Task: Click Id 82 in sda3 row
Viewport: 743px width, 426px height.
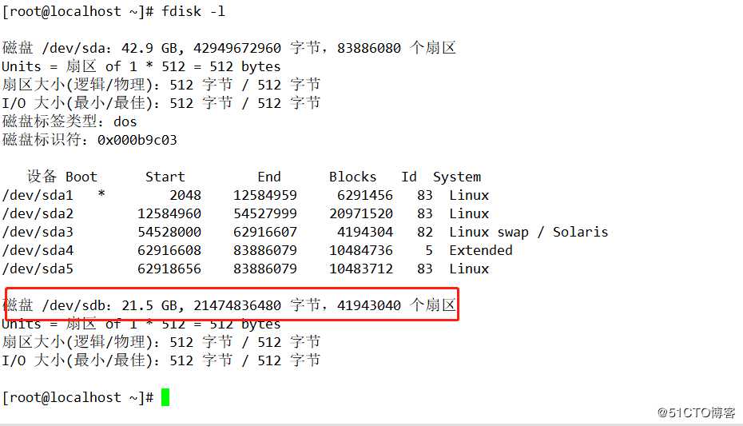Action: [424, 233]
